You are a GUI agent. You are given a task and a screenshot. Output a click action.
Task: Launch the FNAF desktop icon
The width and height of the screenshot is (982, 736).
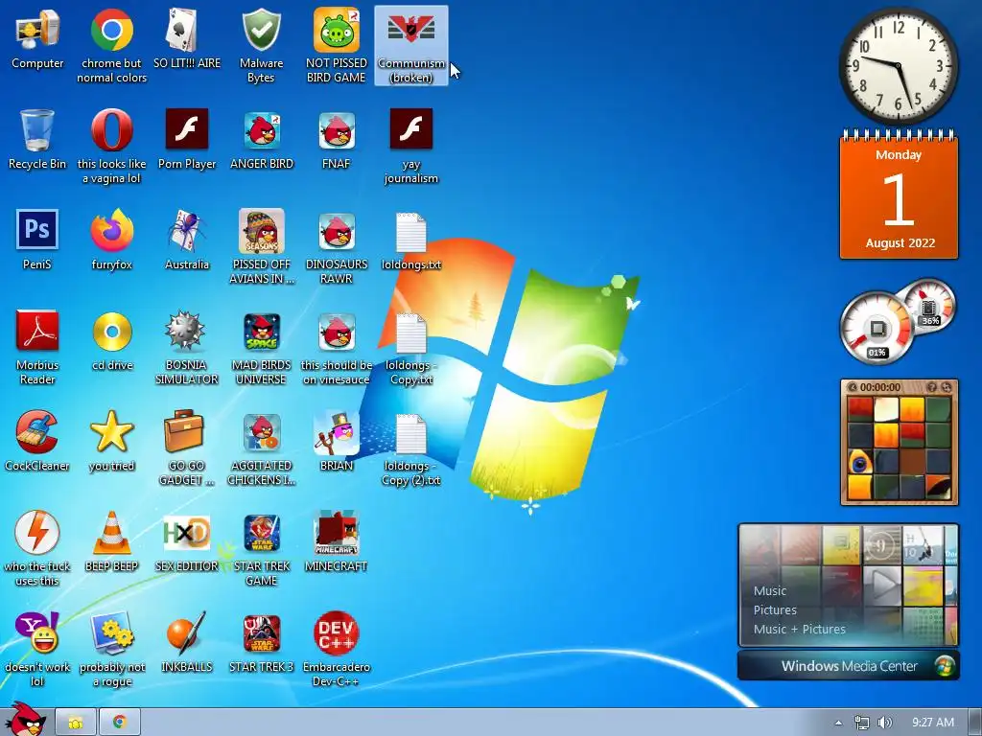click(337, 140)
